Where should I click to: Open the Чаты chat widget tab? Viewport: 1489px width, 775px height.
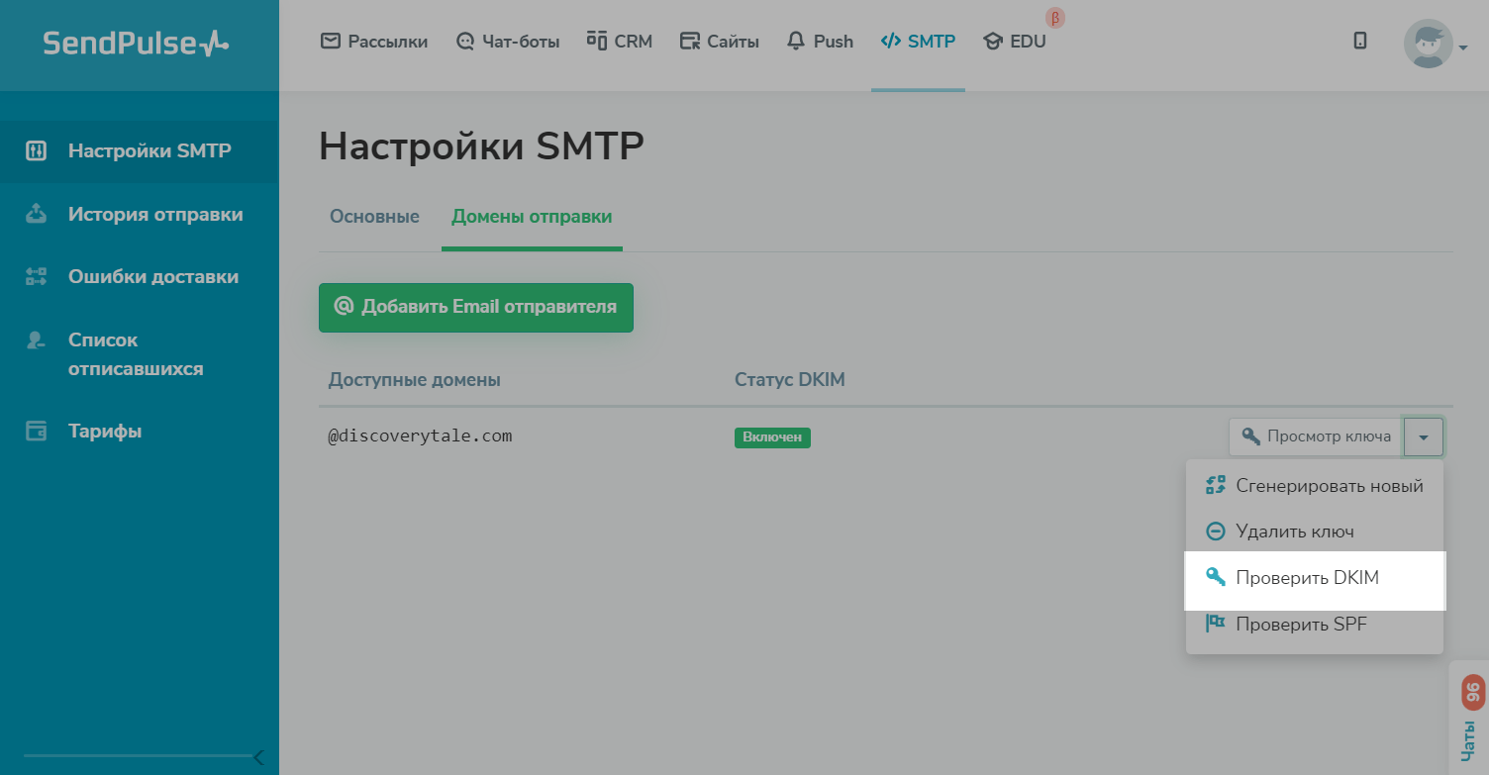(x=1470, y=718)
